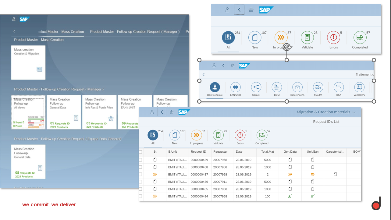Click the Caract. characteristics icon
The height and width of the screenshot is (220, 391).
256,87
